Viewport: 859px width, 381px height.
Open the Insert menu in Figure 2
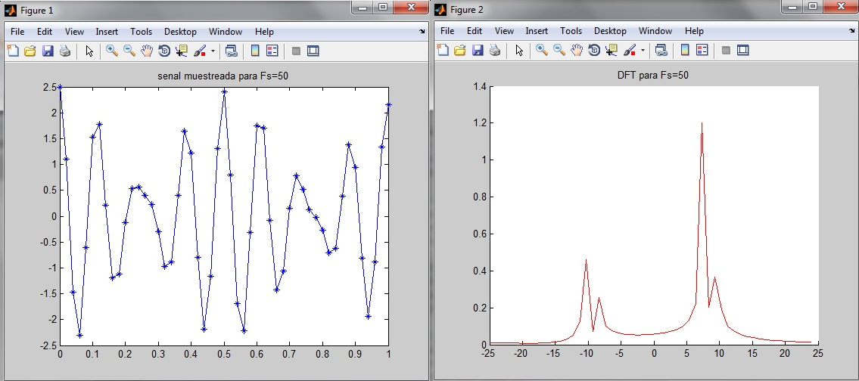click(537, 32)
